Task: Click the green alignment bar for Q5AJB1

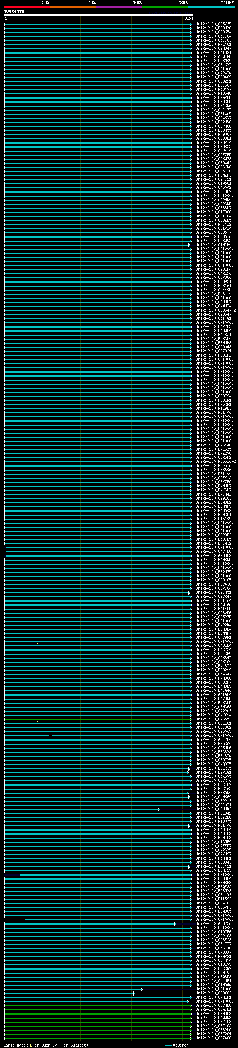Action: [x=98, y=1009]
